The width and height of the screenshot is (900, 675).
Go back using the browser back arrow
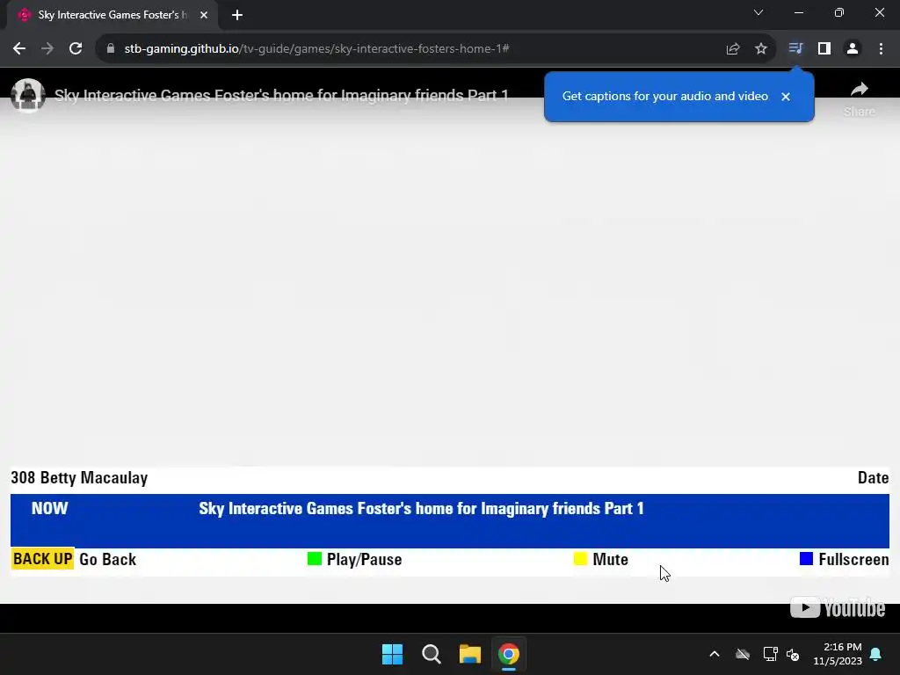19,49
